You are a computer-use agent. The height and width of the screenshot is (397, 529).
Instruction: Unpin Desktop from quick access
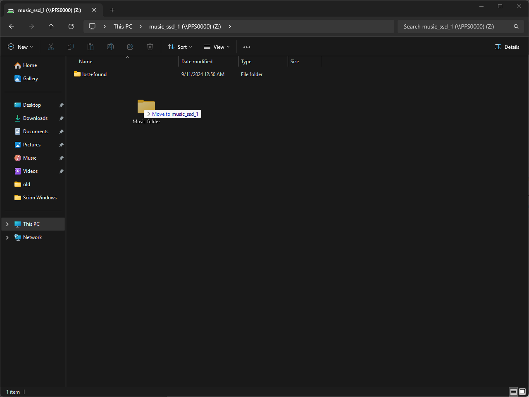[x=61, y=105]
